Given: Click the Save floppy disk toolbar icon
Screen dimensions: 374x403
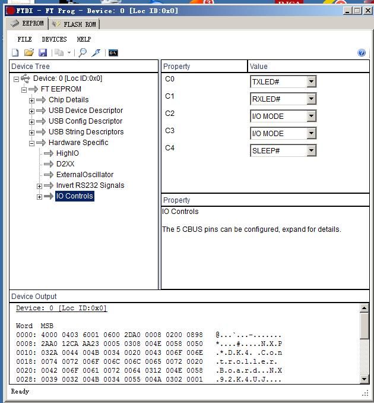Looking at the screenshot, I should [x=43, y=53].
